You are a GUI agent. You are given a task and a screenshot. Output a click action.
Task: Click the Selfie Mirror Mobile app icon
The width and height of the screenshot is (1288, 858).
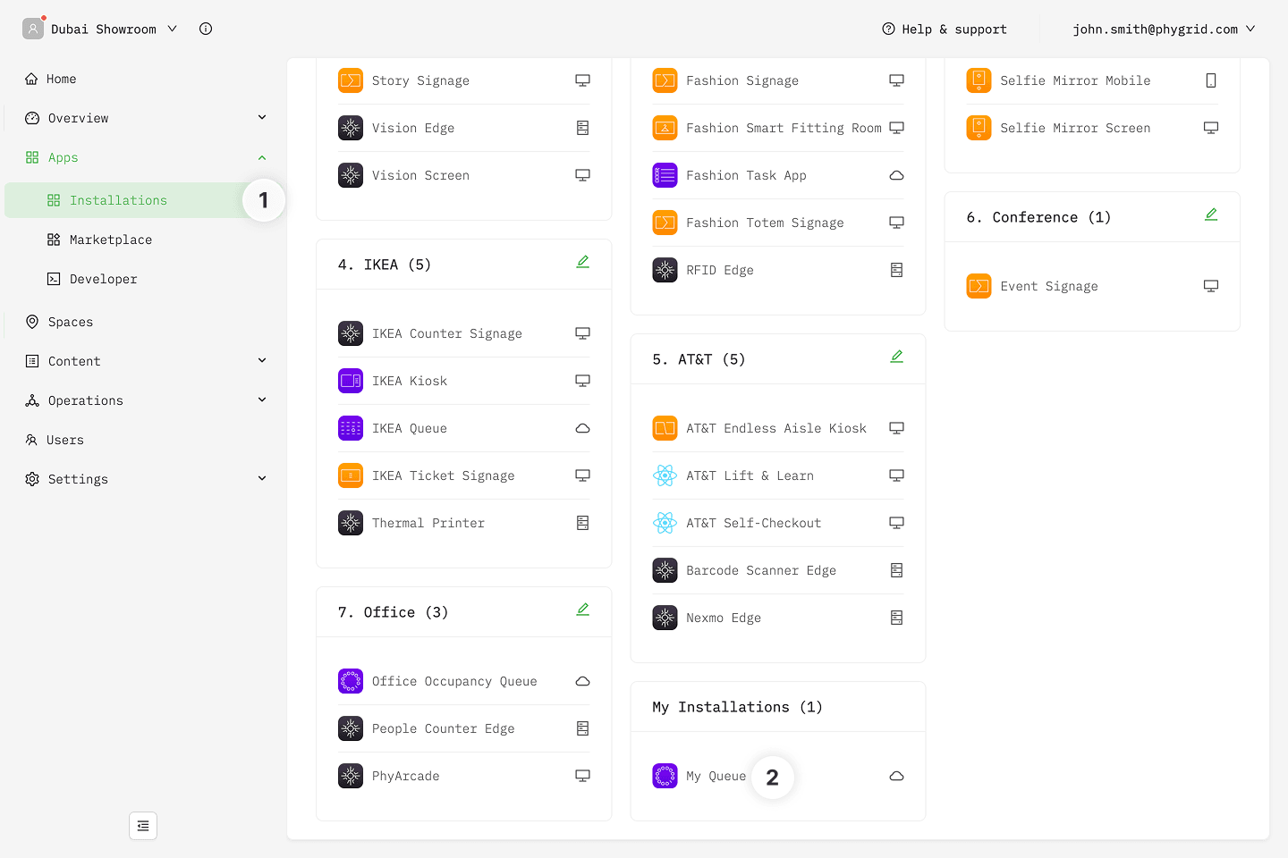(x=979, y=80)
